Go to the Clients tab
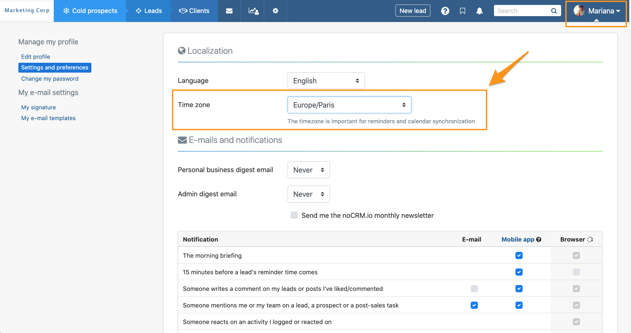 194,11
